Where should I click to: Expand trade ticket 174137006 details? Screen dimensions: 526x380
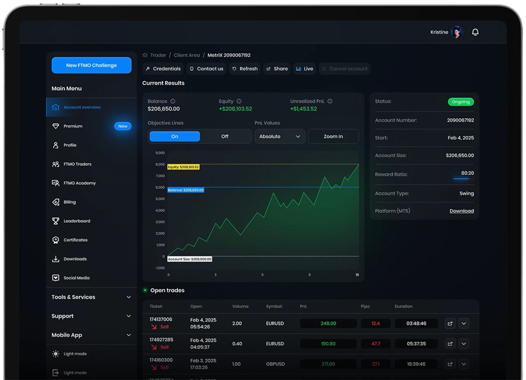tap(464, 323)
